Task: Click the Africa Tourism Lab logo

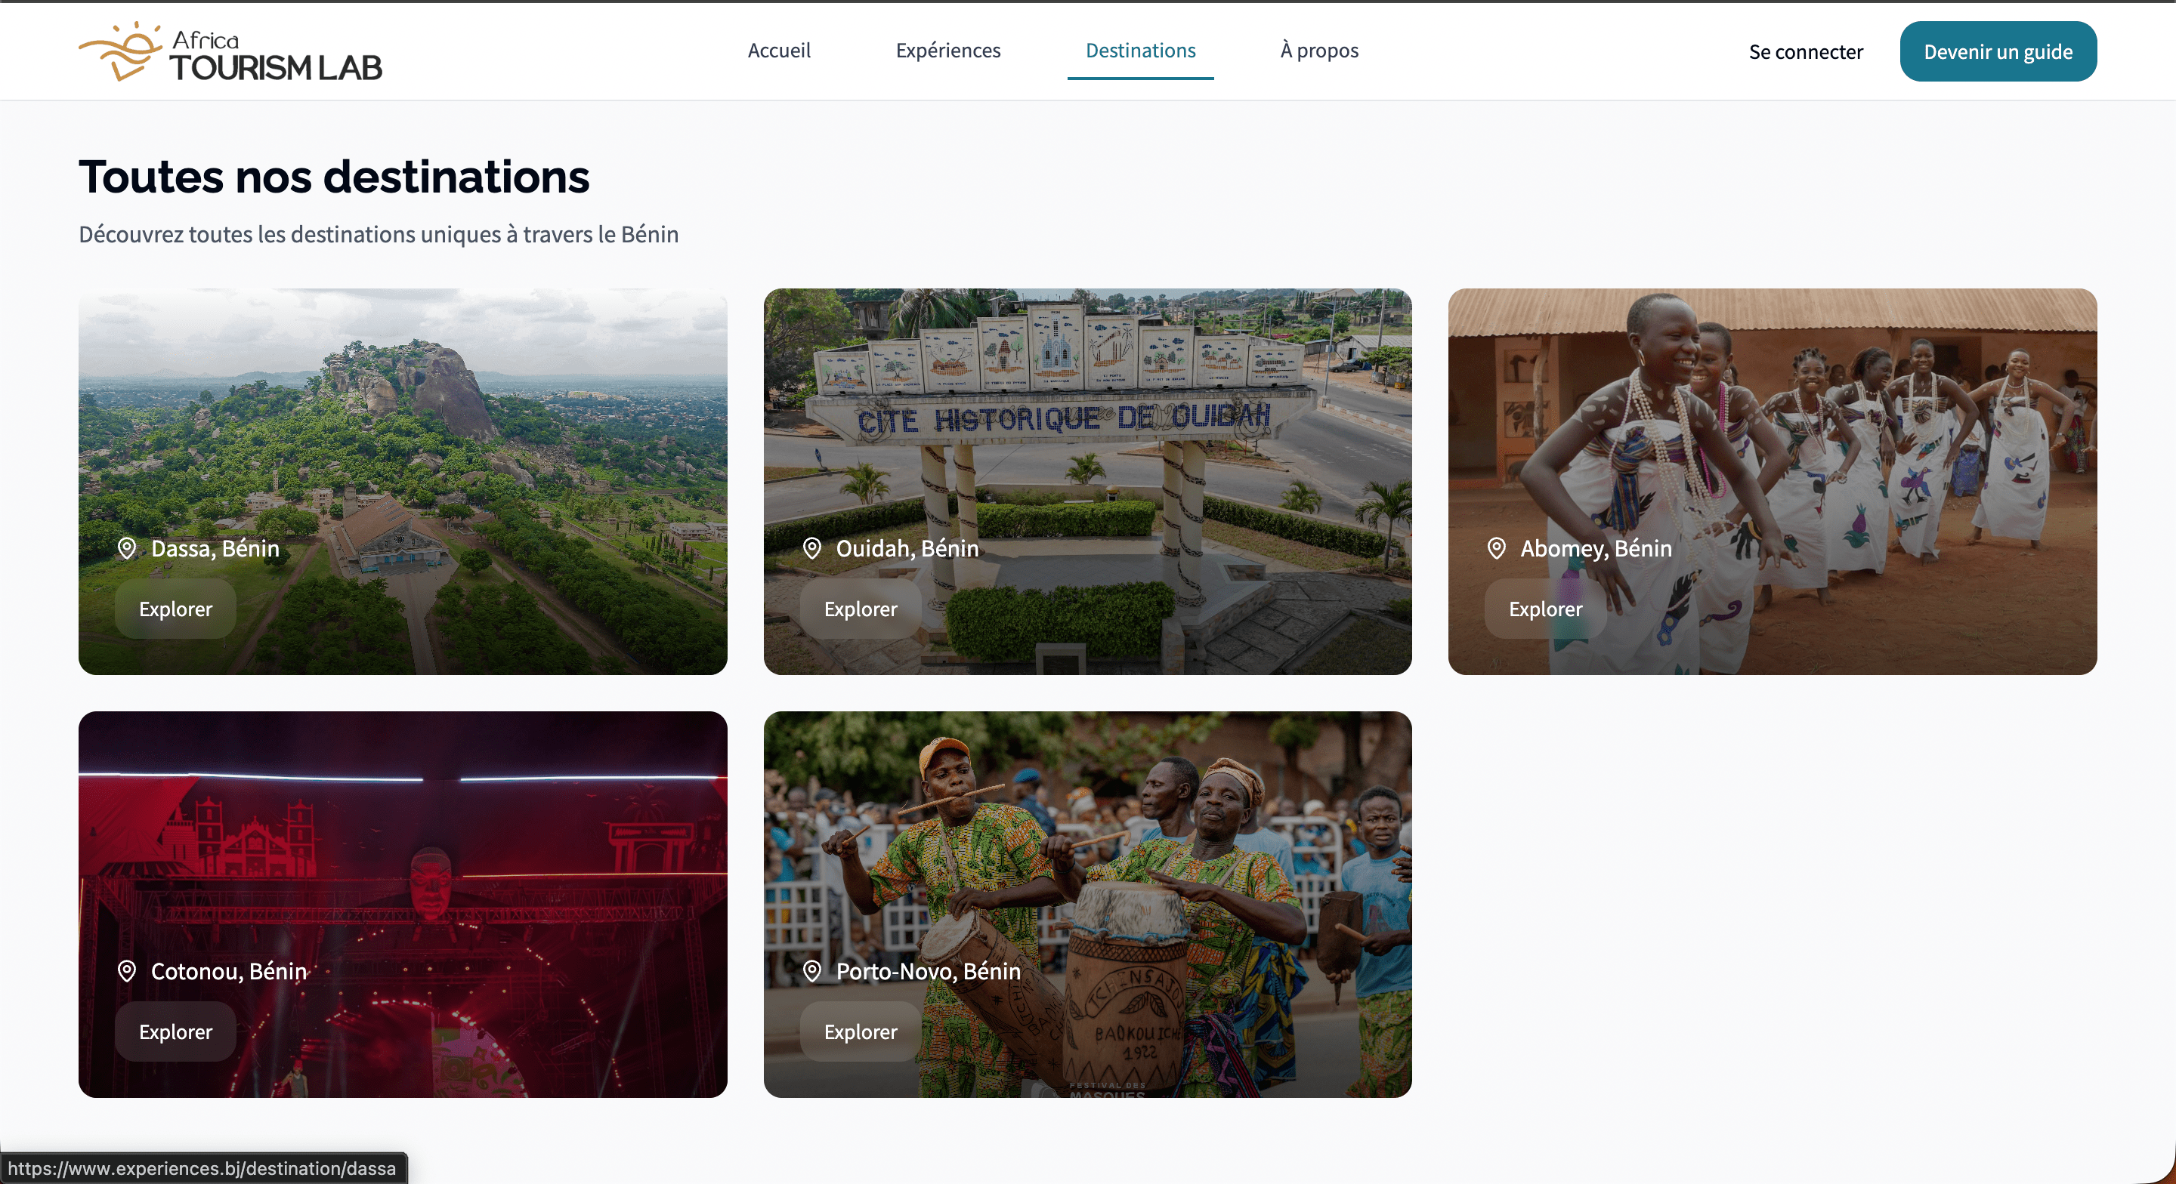Action: pos(230,52)
